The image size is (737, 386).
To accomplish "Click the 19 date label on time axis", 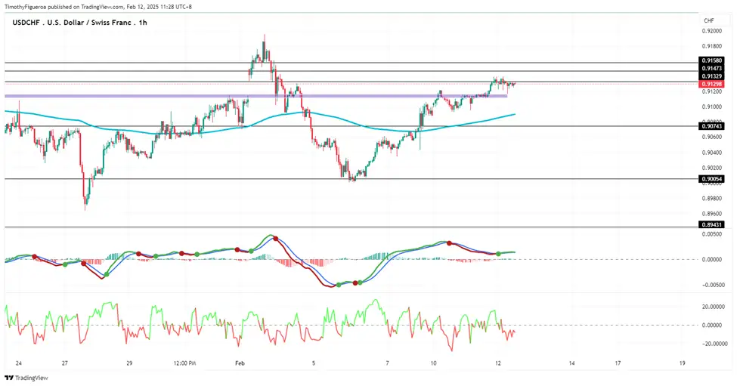I will [683, 363].
